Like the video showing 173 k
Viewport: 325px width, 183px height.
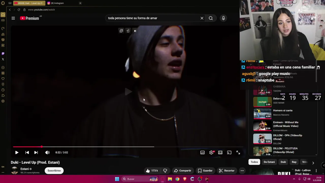152,171
